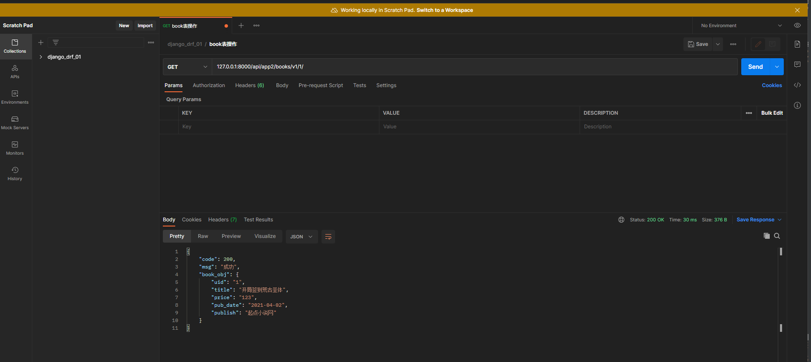Open collections panel more options menu

pyautogui.click(x=151, y=42)
